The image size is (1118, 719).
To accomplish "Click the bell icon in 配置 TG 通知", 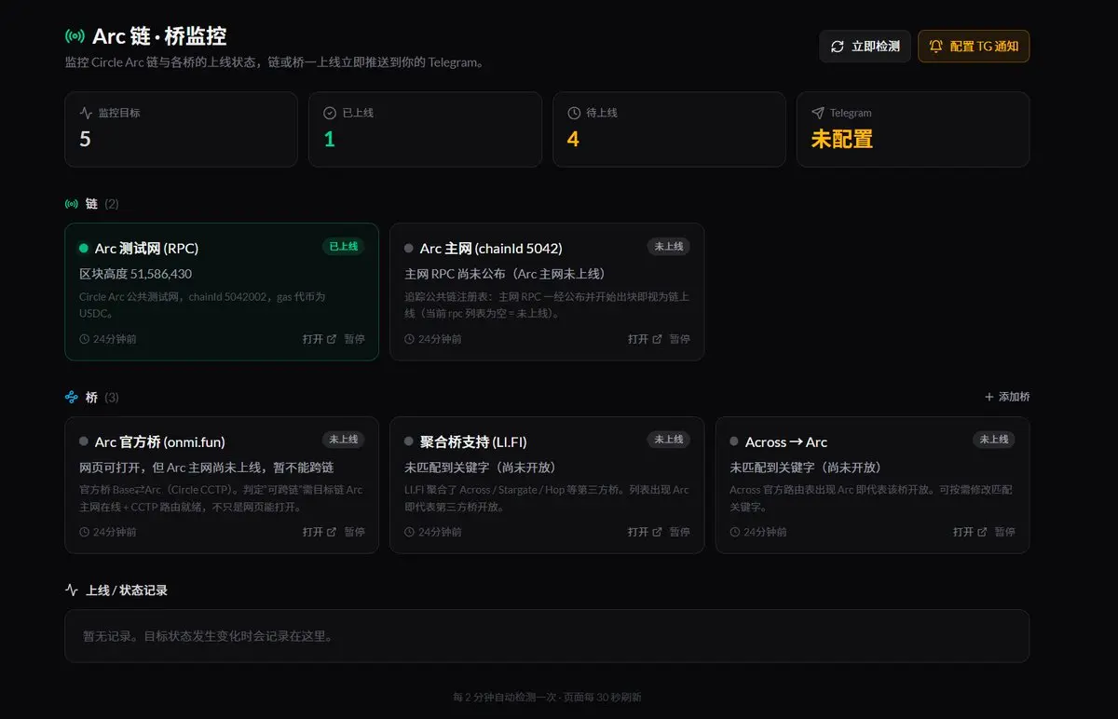I will (x=936, y=47).
